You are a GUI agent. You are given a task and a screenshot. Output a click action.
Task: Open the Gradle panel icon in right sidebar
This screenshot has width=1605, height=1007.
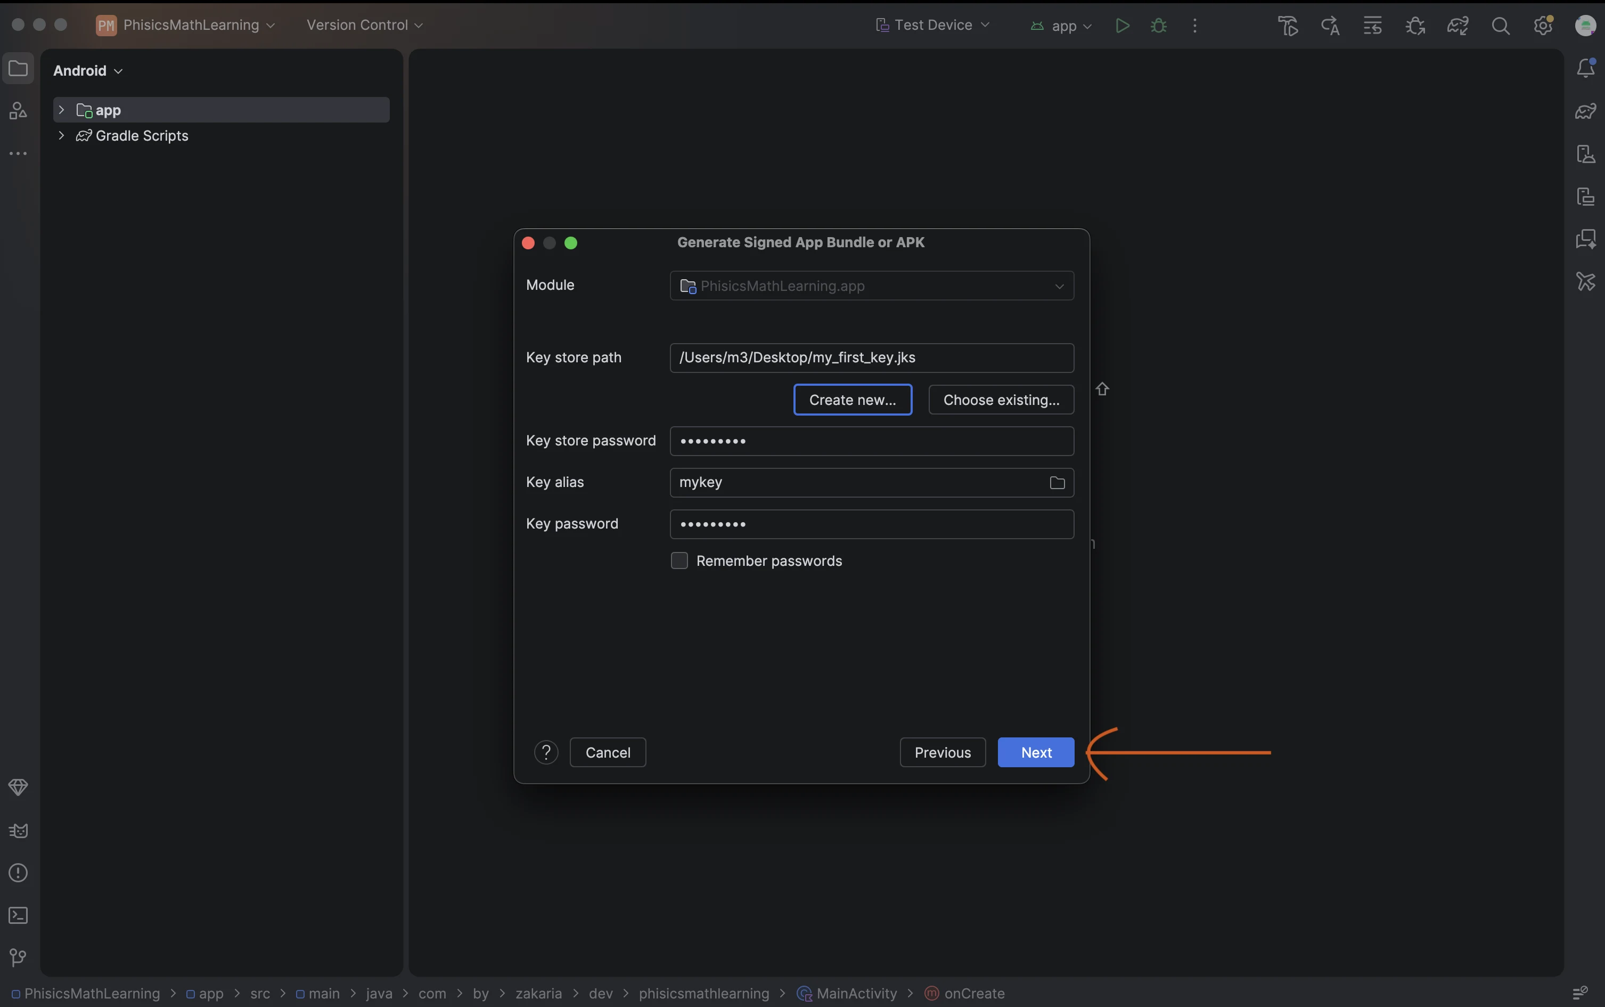(x=1586, y=111)
